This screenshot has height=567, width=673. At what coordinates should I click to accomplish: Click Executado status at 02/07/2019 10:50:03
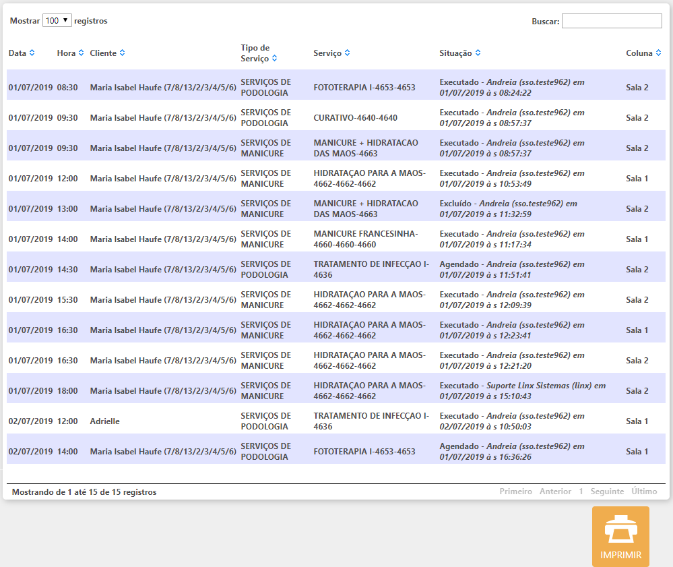511,421
